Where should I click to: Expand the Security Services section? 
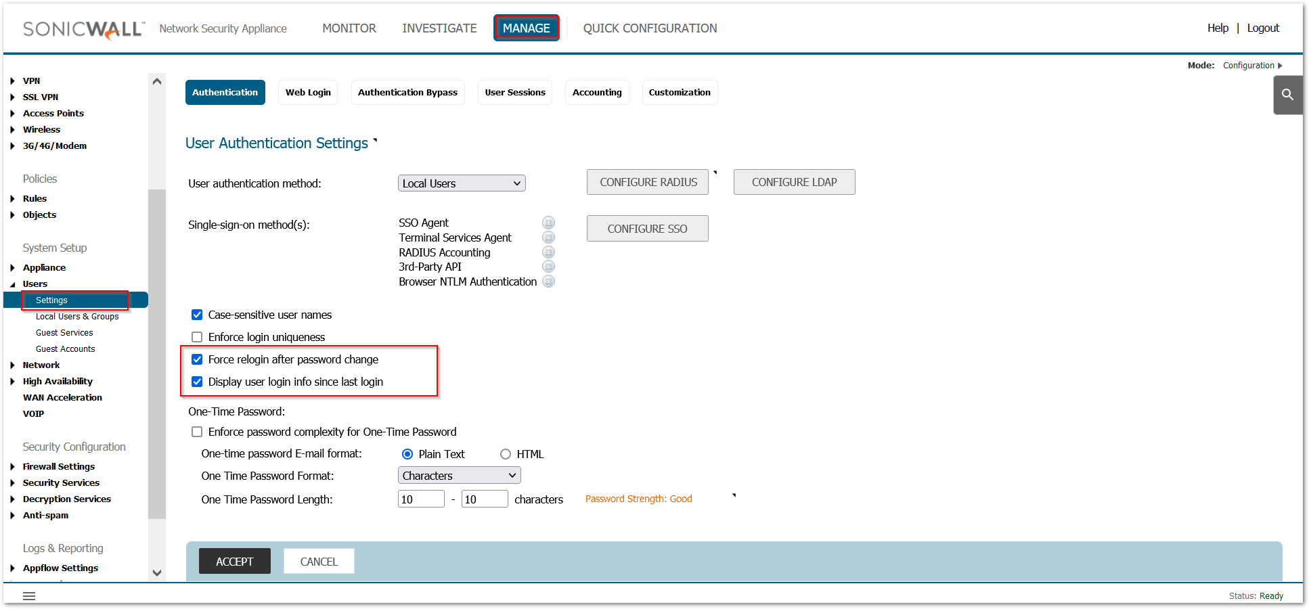(x=13, y=482)
